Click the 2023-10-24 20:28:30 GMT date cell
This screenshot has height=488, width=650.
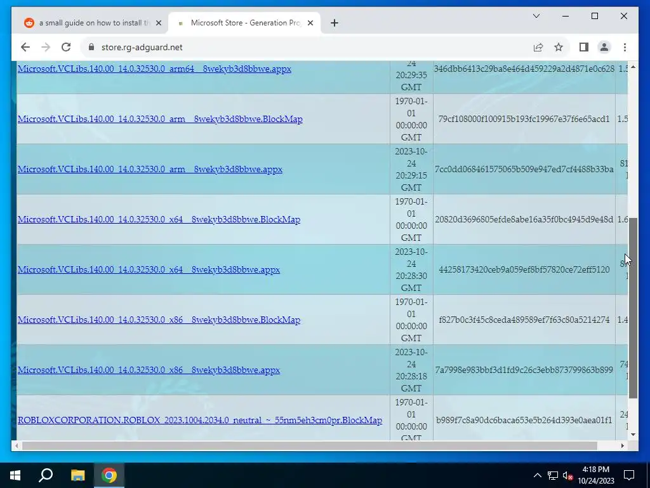411,269
